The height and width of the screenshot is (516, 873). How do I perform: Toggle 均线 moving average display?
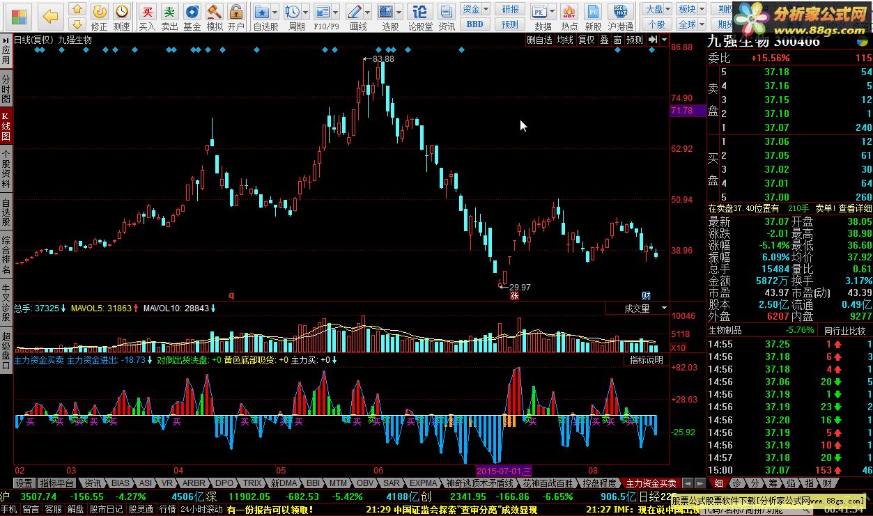564,40
